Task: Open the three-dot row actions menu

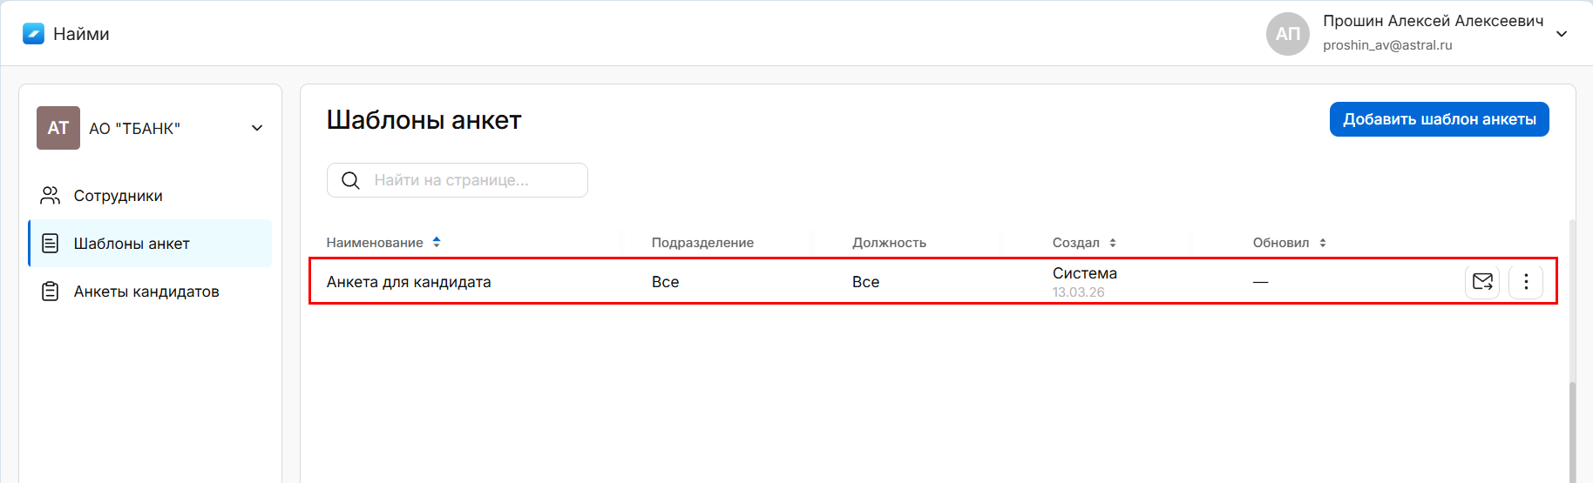Action: click(1525, 281)
